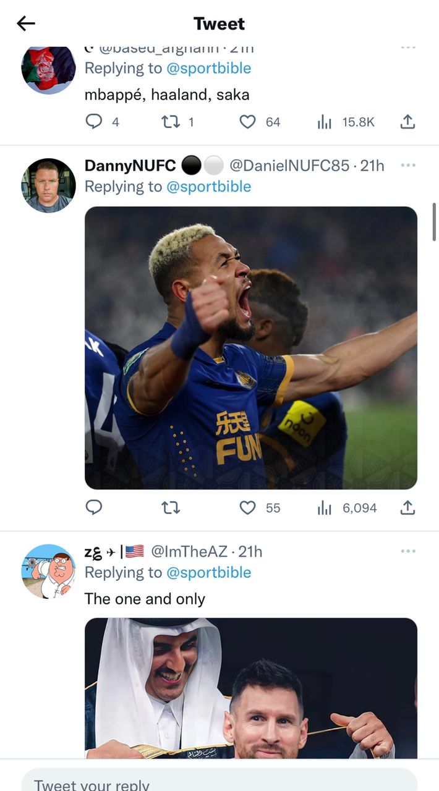Open more options on DannyNUFC's tweet
The image size is (439, 791).
[408, 166]
